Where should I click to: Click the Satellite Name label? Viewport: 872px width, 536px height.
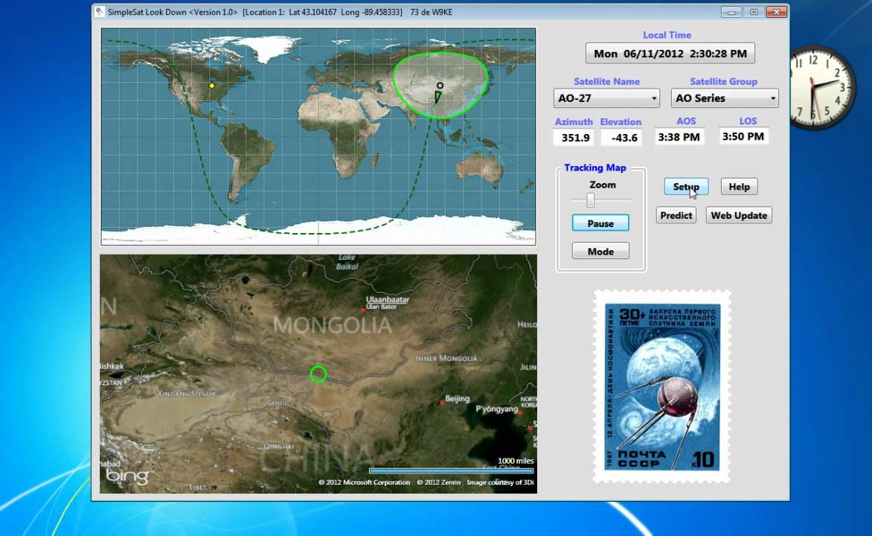pyautogui.click(x=606, y=81)
